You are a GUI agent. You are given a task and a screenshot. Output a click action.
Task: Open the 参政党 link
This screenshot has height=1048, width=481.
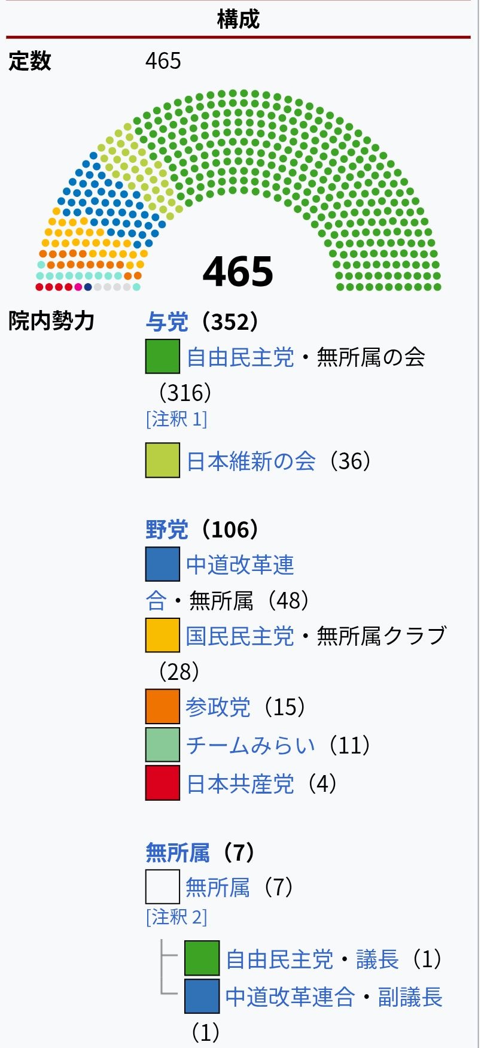point(218,707)
